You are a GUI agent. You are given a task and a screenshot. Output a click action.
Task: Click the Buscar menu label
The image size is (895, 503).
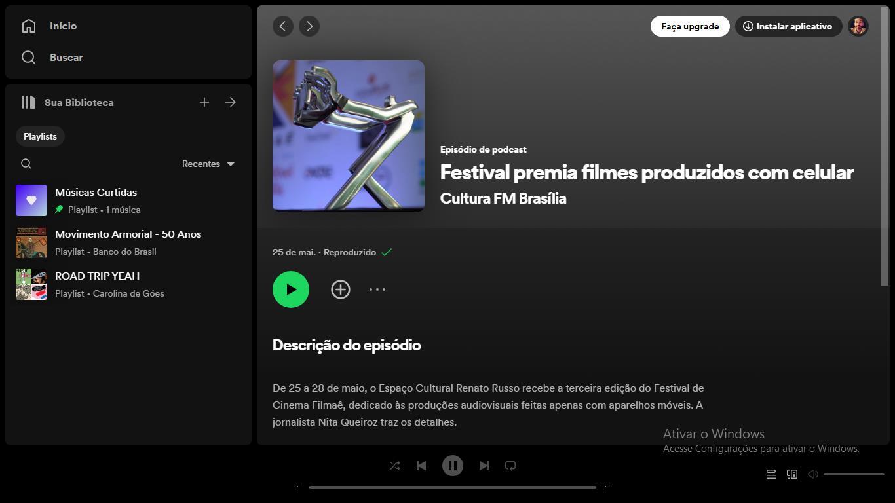point(66,58)
